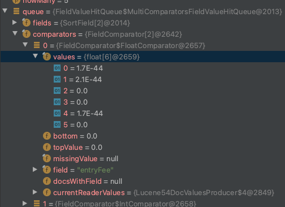Click the currentReaderValues field icon
Viewport: 285px width, 207px height.
[47, 192]
